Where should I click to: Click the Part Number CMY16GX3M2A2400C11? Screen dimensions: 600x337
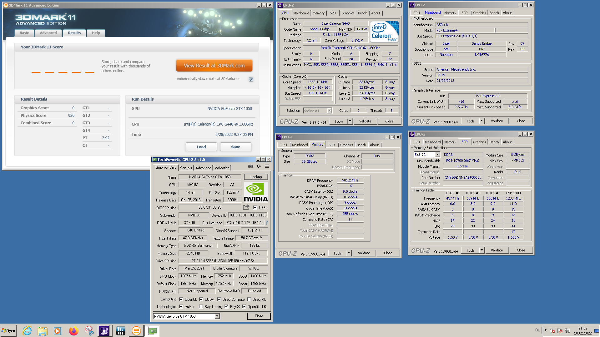[463, 177]
